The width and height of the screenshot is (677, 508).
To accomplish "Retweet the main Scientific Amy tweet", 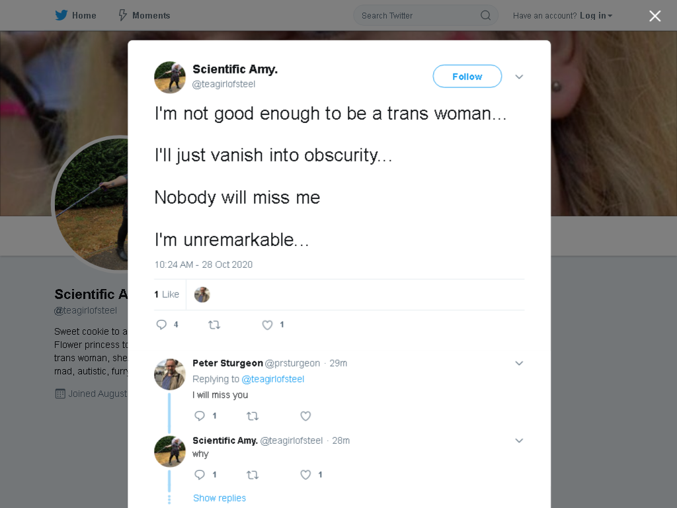I will pyautogui.click(x=214, y=324).
